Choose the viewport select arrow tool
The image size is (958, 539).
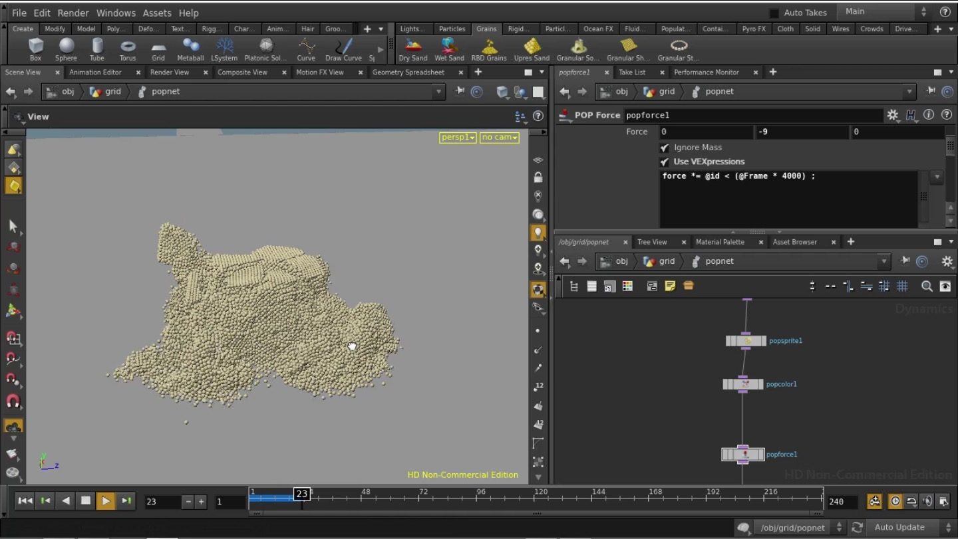click(x=13, y=226)
